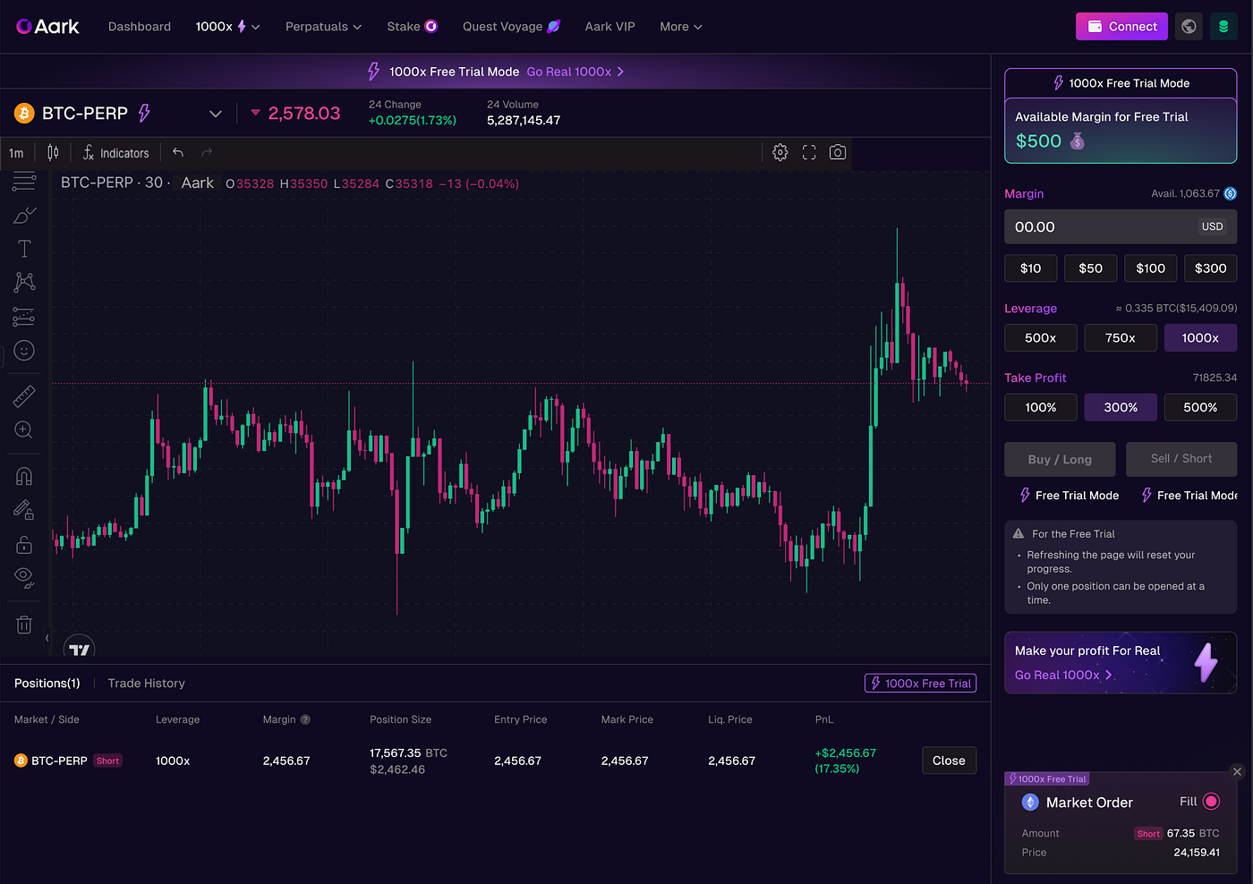This screenshot has height=884, width=1253.
Task: Follow the banner Go Real 1000x link
Action: (575, 72)
